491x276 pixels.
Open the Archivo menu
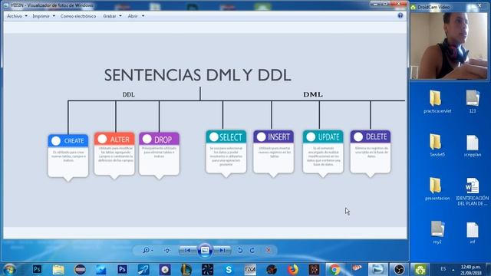click(17, 16)
